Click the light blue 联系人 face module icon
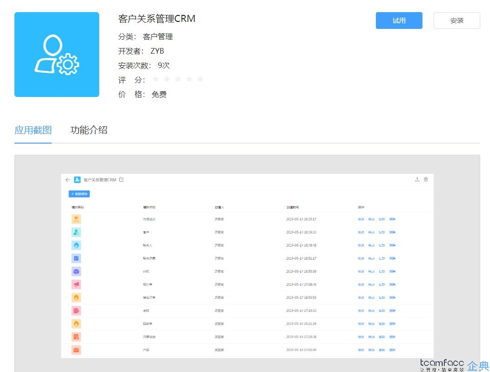The height and width of the screenshot is (372, 490). [x=76, y=245]
